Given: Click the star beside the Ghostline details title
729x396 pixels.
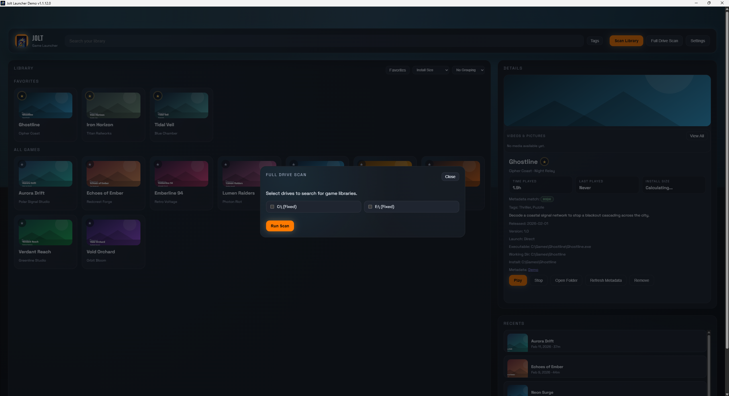Looking at the screenshot, I should click(x=544, y=162).
